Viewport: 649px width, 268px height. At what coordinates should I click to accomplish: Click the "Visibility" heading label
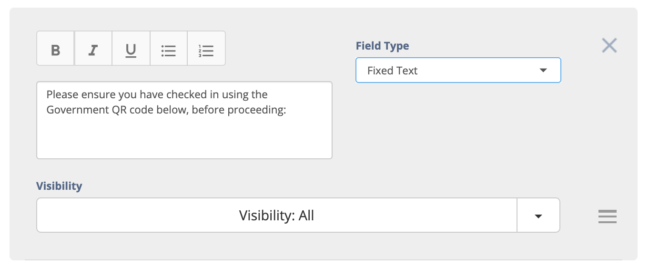pyautogui.click(x=59, y=186)
